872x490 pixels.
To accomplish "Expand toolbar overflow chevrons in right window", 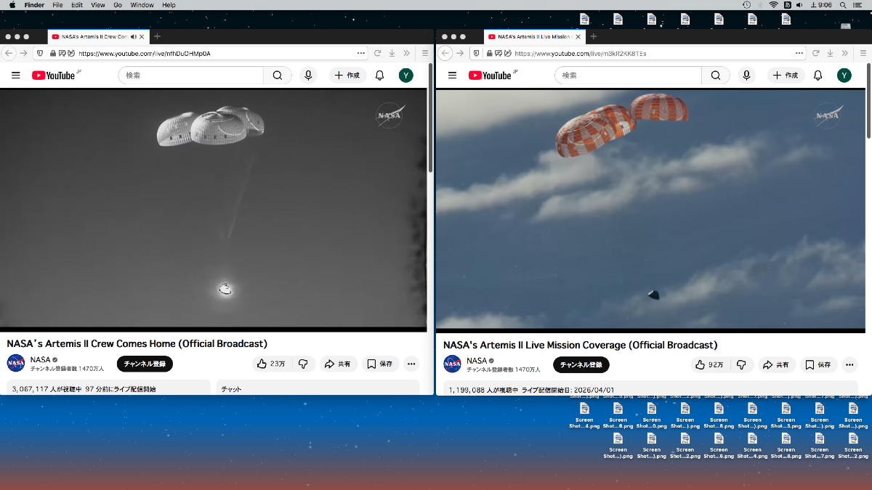I will click(844, 53).
